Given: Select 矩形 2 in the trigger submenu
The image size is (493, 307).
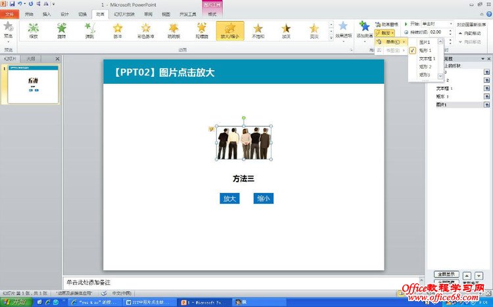Looking at the screenshot, I should click(x=425, y=66).
